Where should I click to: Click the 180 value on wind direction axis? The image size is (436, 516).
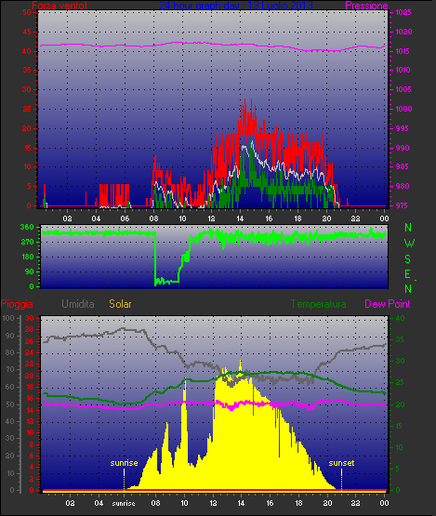click(x=27, y=257)
